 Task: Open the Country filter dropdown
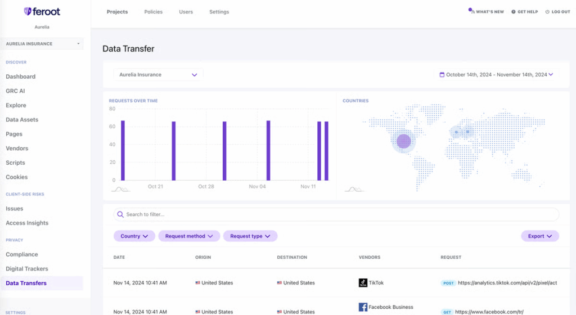[134, 236]
